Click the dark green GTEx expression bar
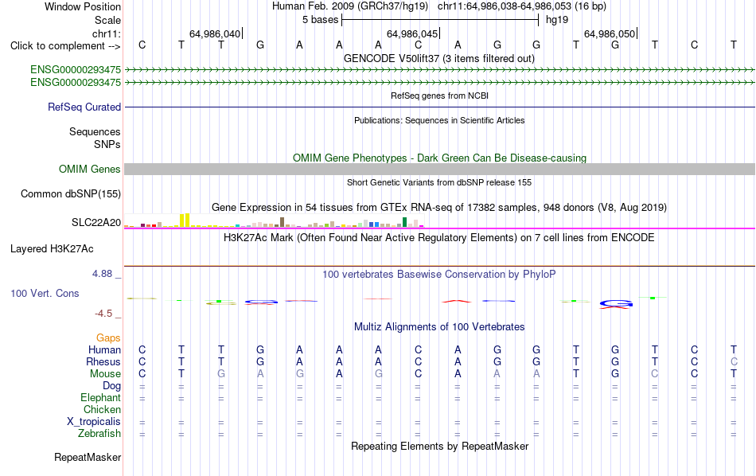The image size is (756, 476). pos(404,222)
